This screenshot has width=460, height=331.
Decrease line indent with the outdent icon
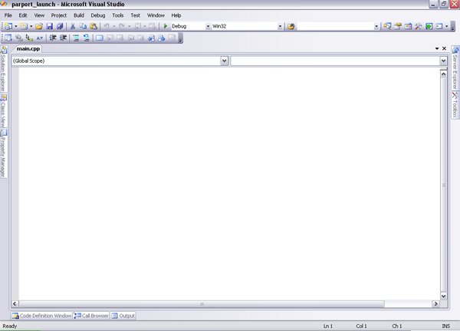53,38
